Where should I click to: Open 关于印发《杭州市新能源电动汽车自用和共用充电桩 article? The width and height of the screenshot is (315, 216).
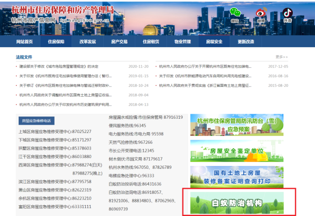205,76
